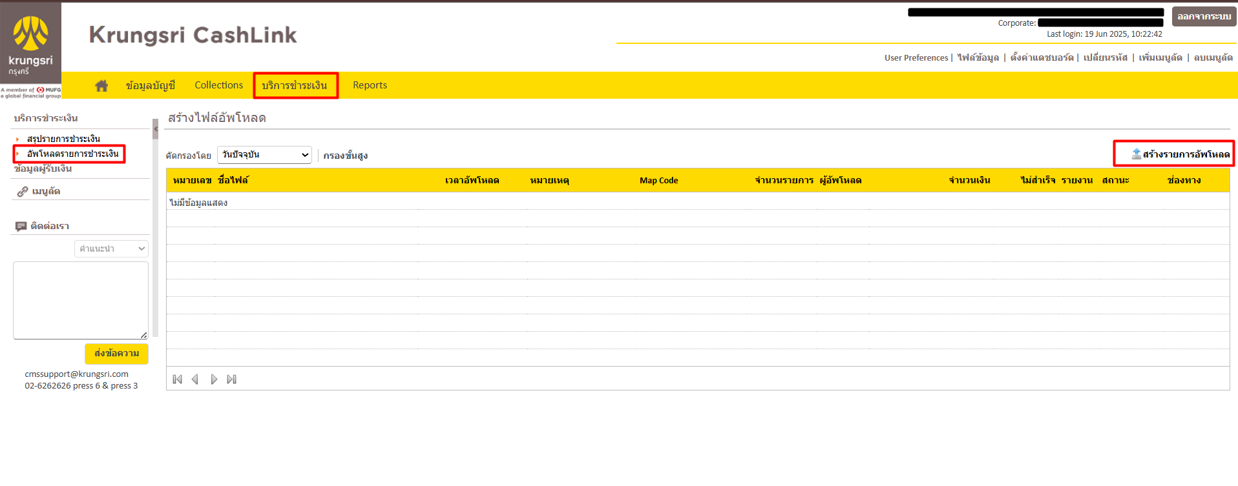Sort by รายงาน column header
The width and height of the screenshot is (1238, 486).
click(1077, 180)
